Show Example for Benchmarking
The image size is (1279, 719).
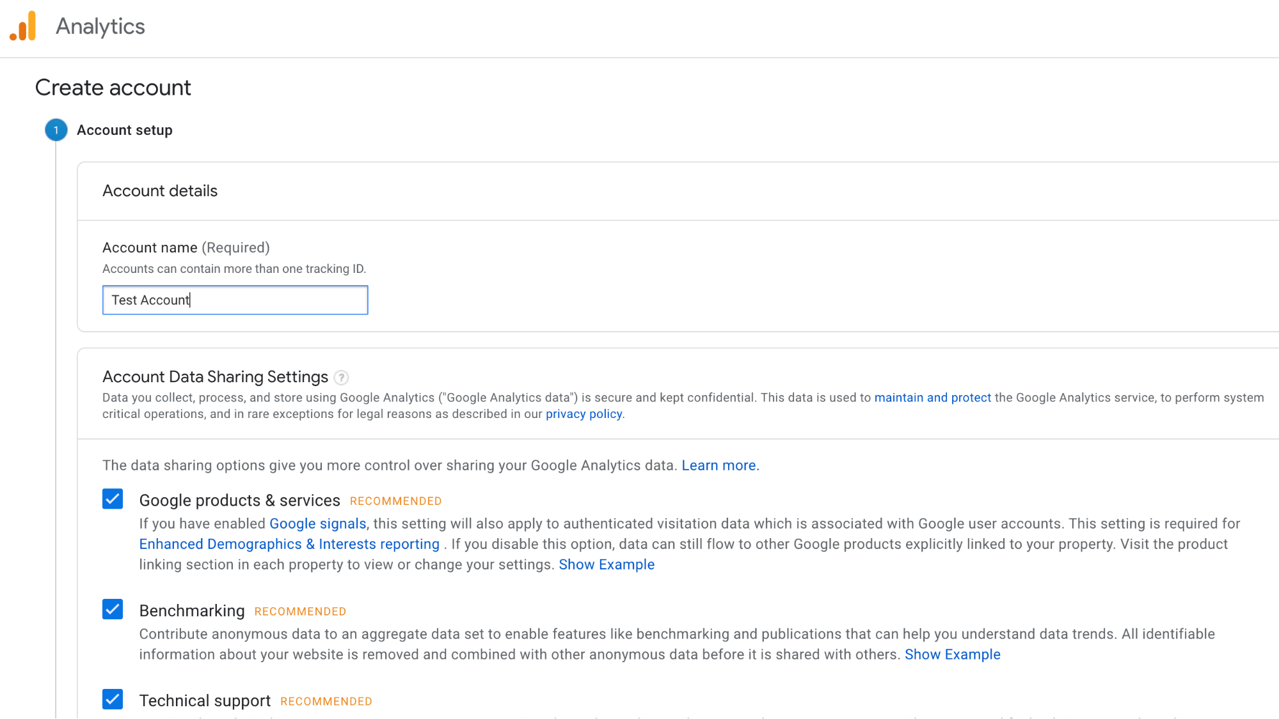(953, 655)
